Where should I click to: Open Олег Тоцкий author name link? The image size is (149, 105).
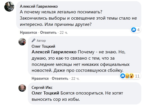pyautogui.click(x=43, y=46)
